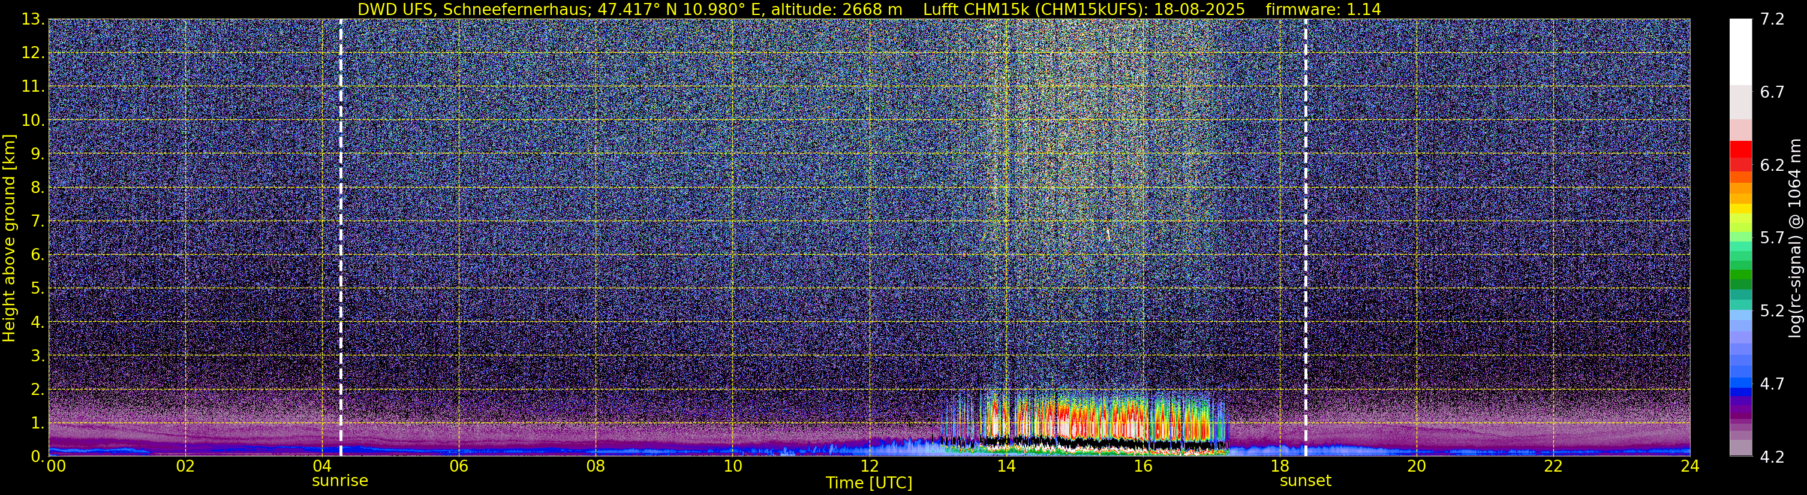Click the time axis tick '18'
This screenshot has height=495, width=1807.
1279,466
